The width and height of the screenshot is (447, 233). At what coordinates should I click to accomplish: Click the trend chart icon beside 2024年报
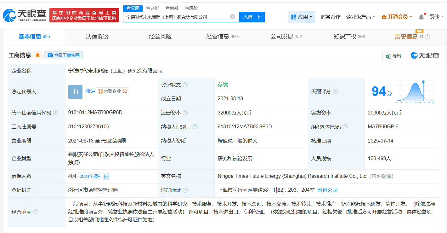tap(106, 177)
